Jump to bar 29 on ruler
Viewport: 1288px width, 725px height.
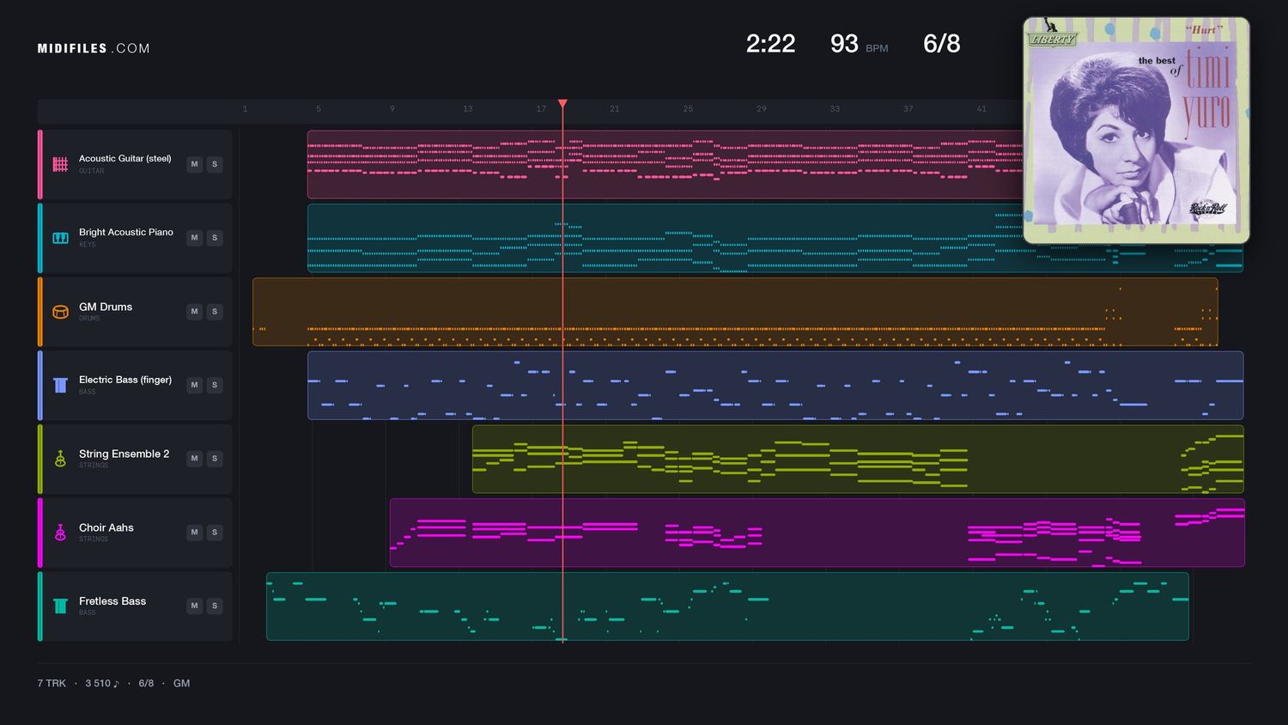click(761, 109)
